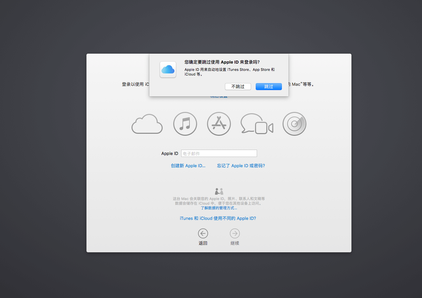This screenshot has height=298, width=422.
Task: Click the 继续 forward arrow button
Action: click(x=235, y=233)
